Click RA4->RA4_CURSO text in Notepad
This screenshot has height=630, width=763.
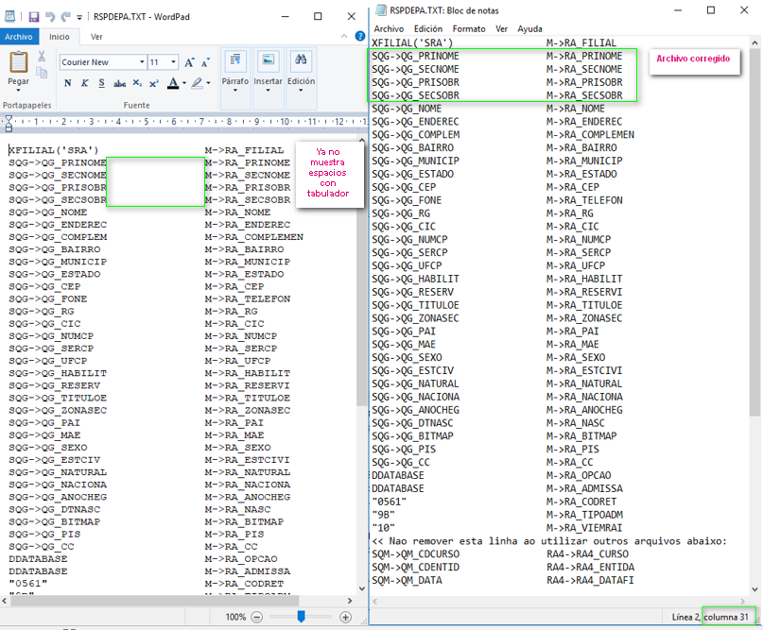coord(588,554)
